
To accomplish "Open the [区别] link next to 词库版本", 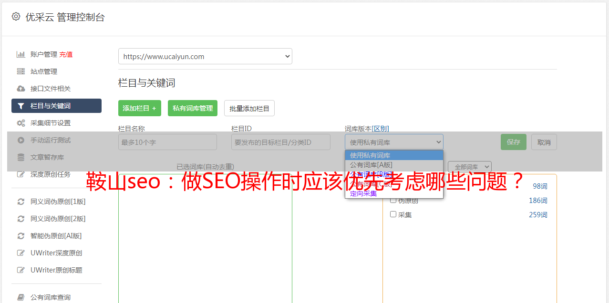I will 381,129.
